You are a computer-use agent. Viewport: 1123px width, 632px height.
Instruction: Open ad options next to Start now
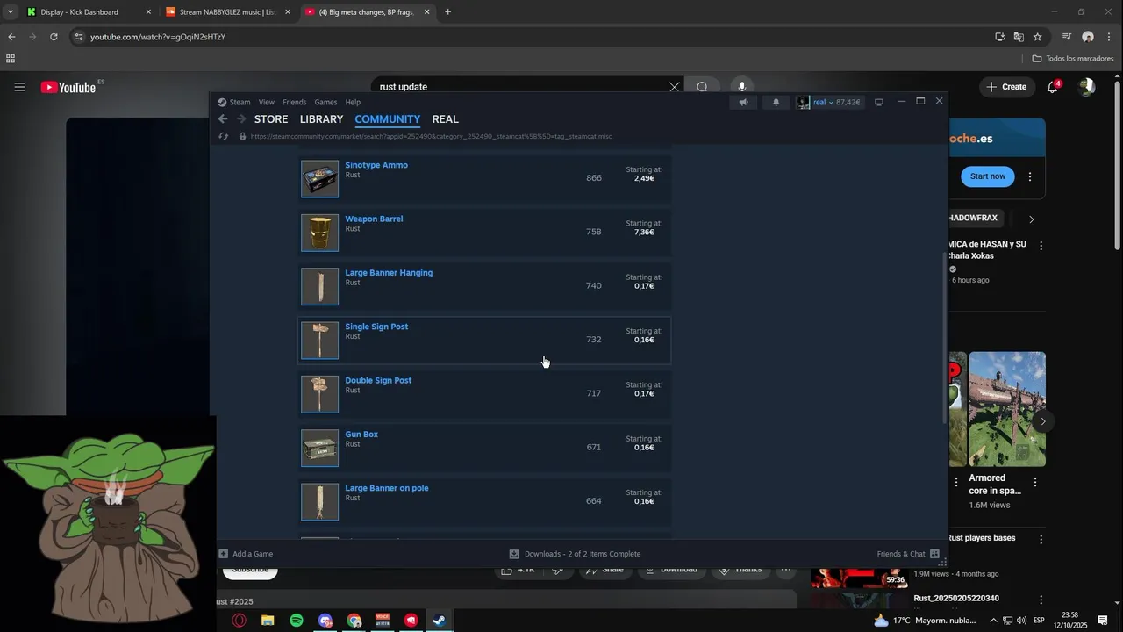click(x=1030, y=176)
